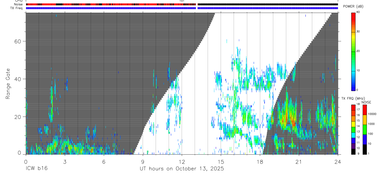The image size is (380, 175).
Task: Select yellow 14-15 MHz swatch in TX FRQ legend
Action: click(353, 124)
